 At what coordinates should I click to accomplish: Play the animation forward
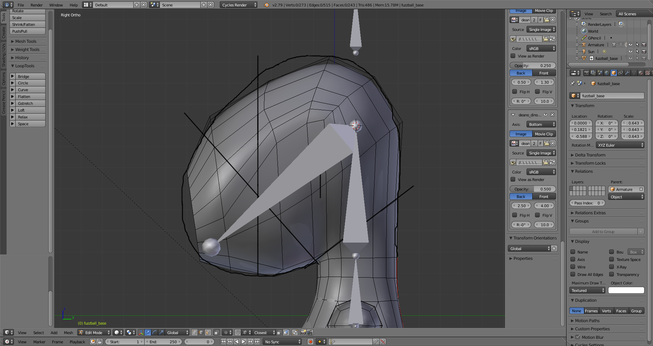coord(244,342)
